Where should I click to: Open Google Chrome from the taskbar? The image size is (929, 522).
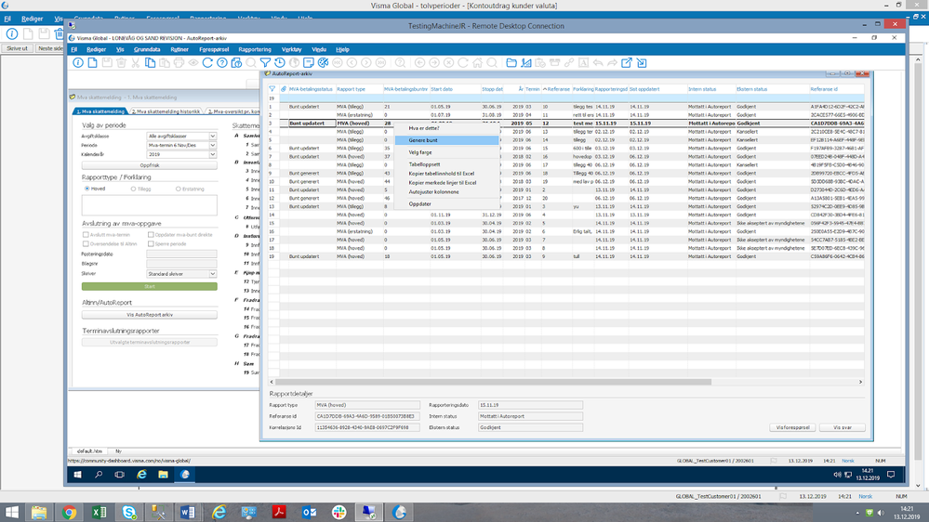pyautogui.click(x=70, y=512)
